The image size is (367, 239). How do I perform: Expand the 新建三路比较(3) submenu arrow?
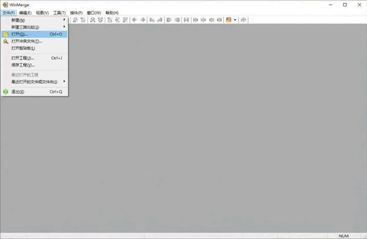64,27
